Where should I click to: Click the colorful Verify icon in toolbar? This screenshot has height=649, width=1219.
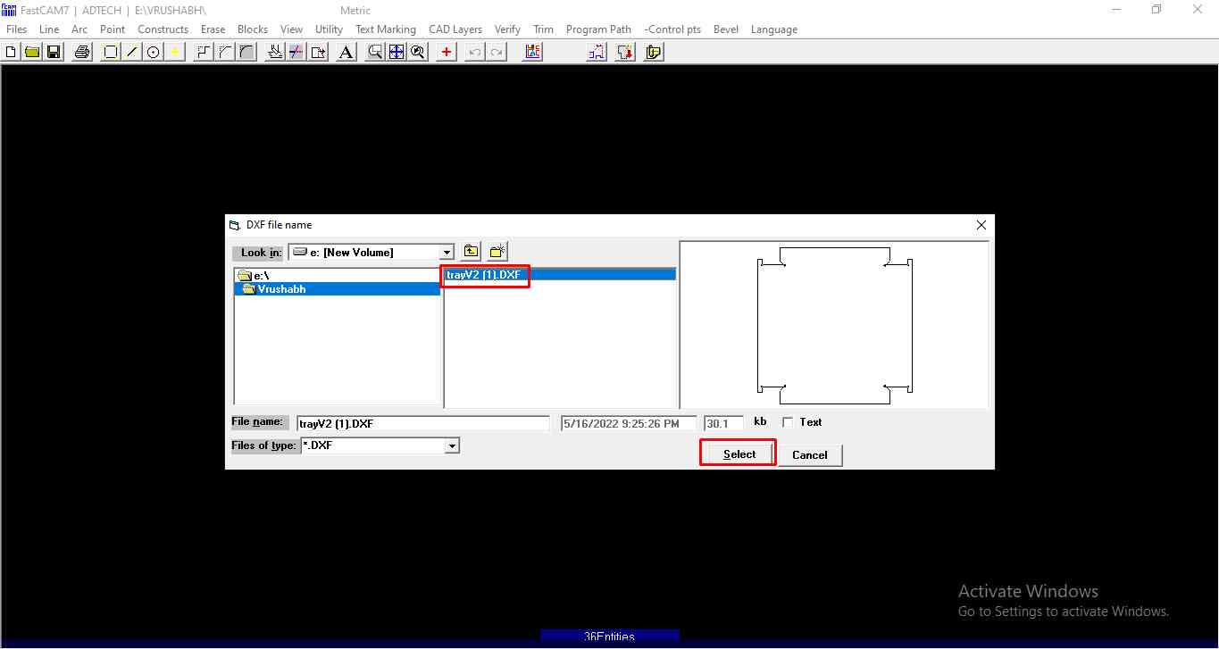click(533, 52)
